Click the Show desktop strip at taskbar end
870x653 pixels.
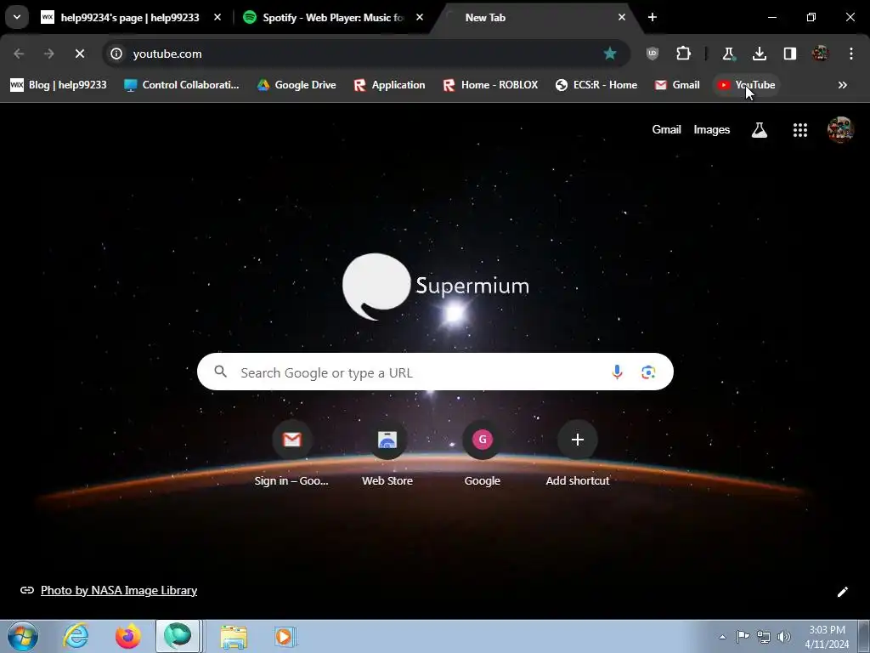tap(864, 636)
